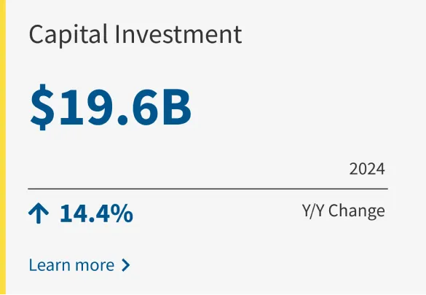Click the word Change in the Y/Y label
Image resolution: width=426 pixels, height=295 pixels.
357,211
